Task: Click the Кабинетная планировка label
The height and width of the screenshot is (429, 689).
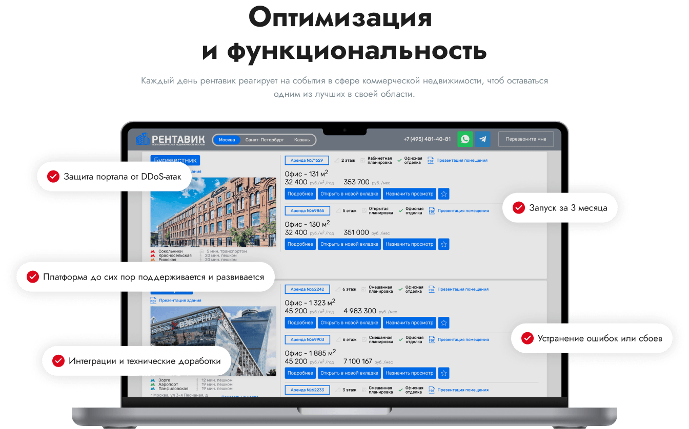Action: coord(380,160)
